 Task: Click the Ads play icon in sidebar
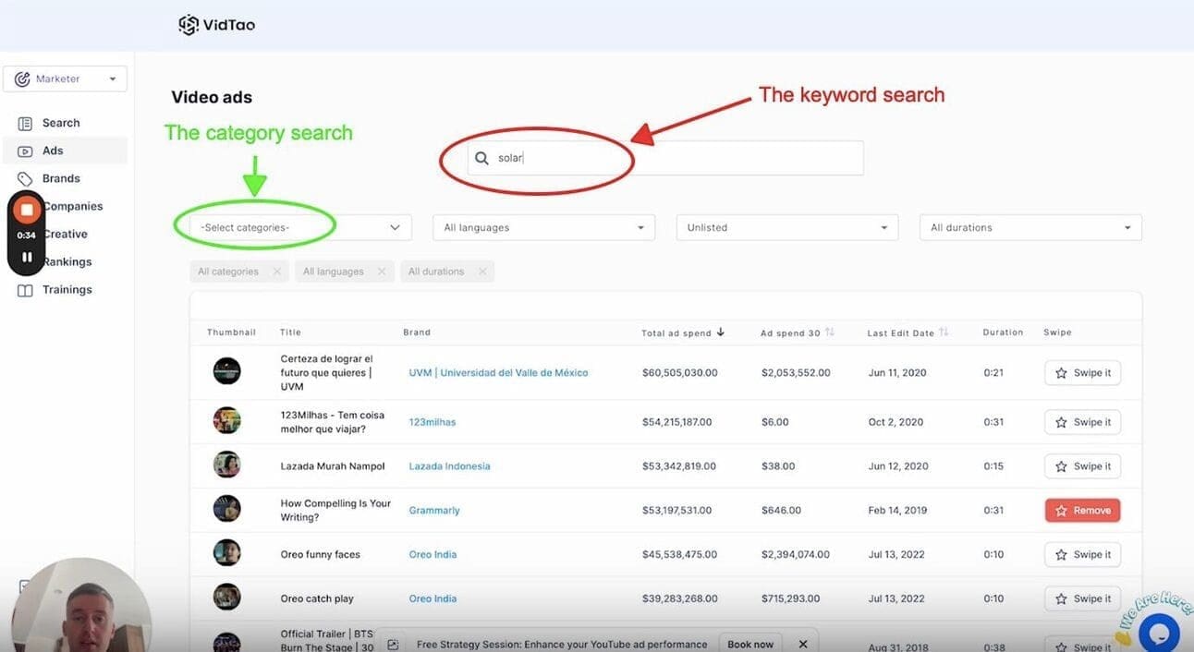[x=25, y=151]
